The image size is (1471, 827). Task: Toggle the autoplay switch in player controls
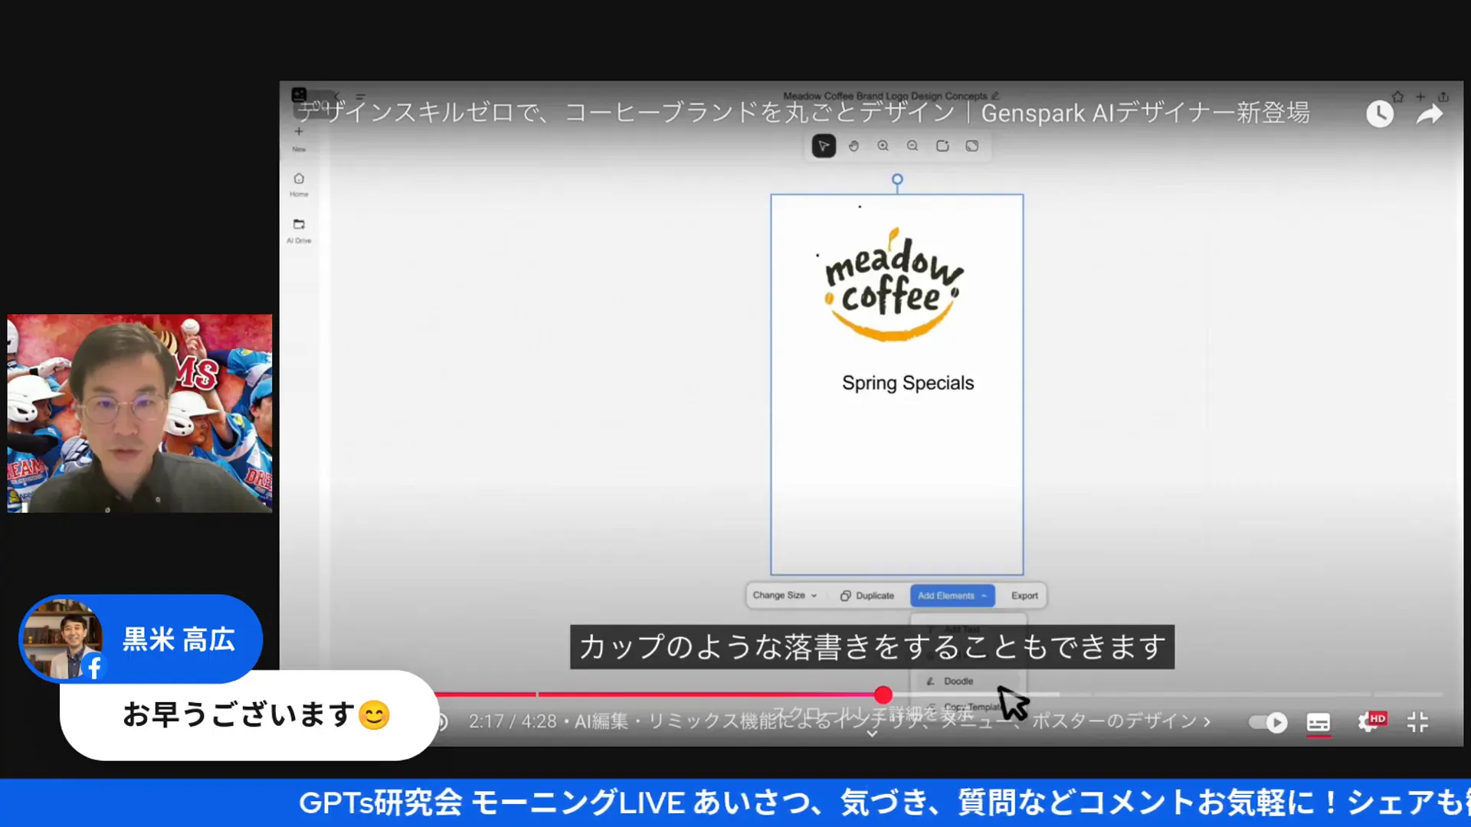tap(1268, 722)
